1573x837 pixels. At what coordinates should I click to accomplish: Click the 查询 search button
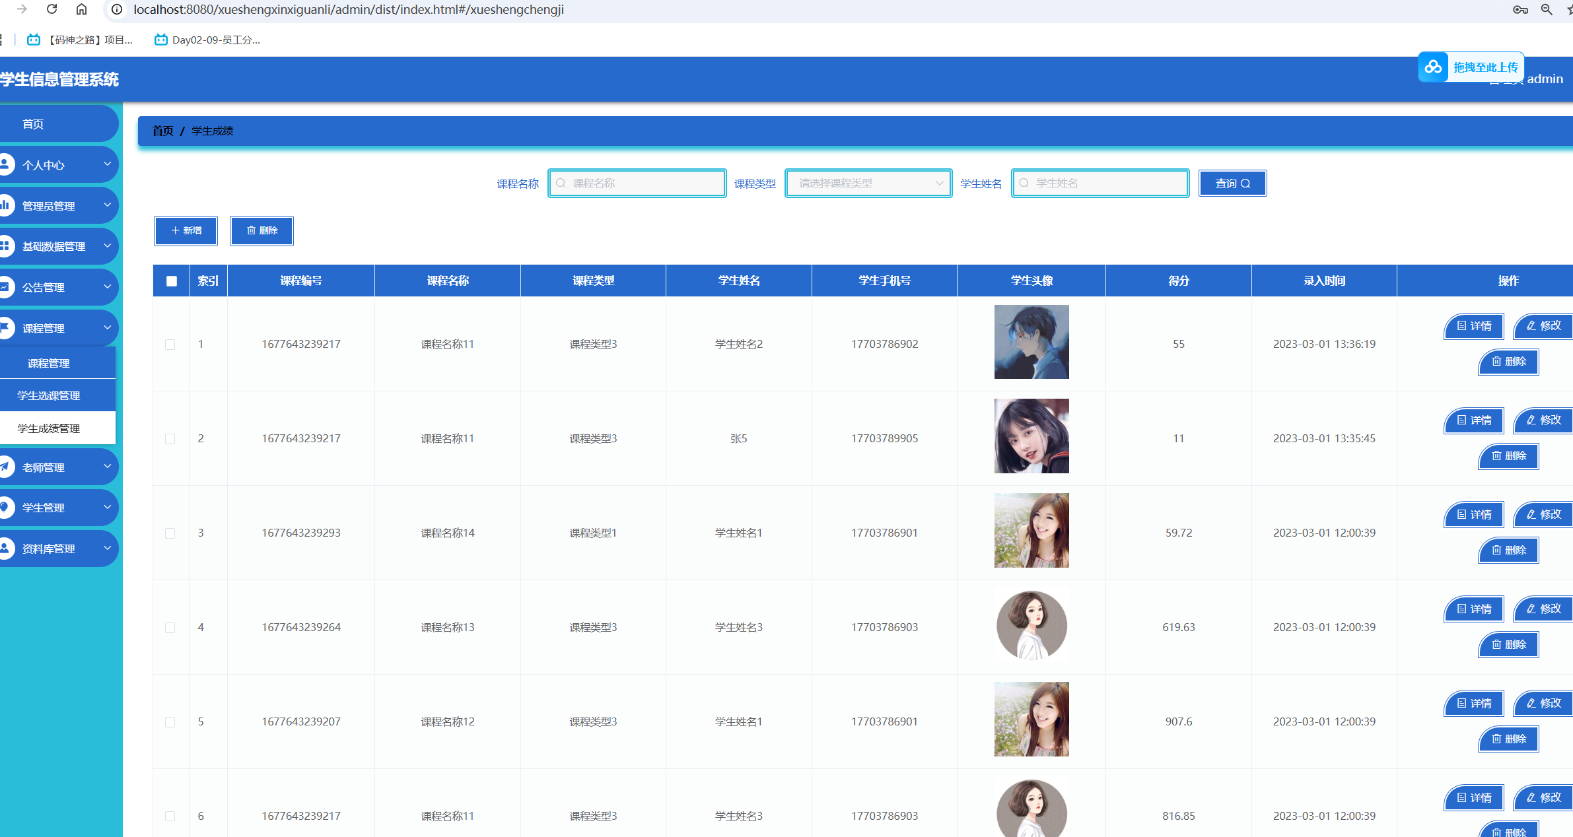click(1232, 184)
